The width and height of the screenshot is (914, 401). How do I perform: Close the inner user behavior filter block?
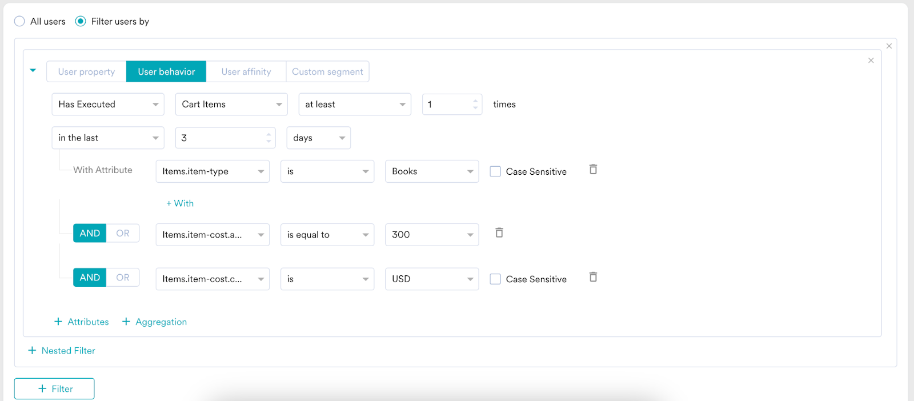(x=871, y=61)
